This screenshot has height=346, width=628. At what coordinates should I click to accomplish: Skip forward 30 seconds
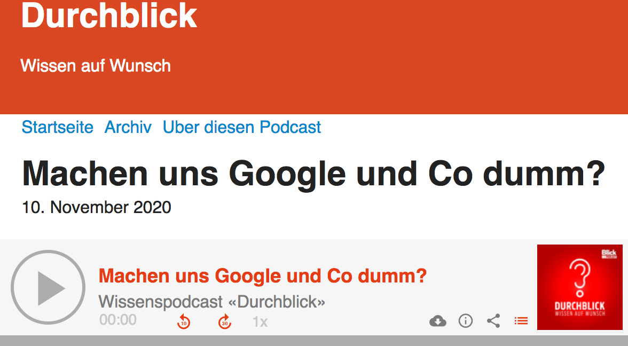point(225,322)
